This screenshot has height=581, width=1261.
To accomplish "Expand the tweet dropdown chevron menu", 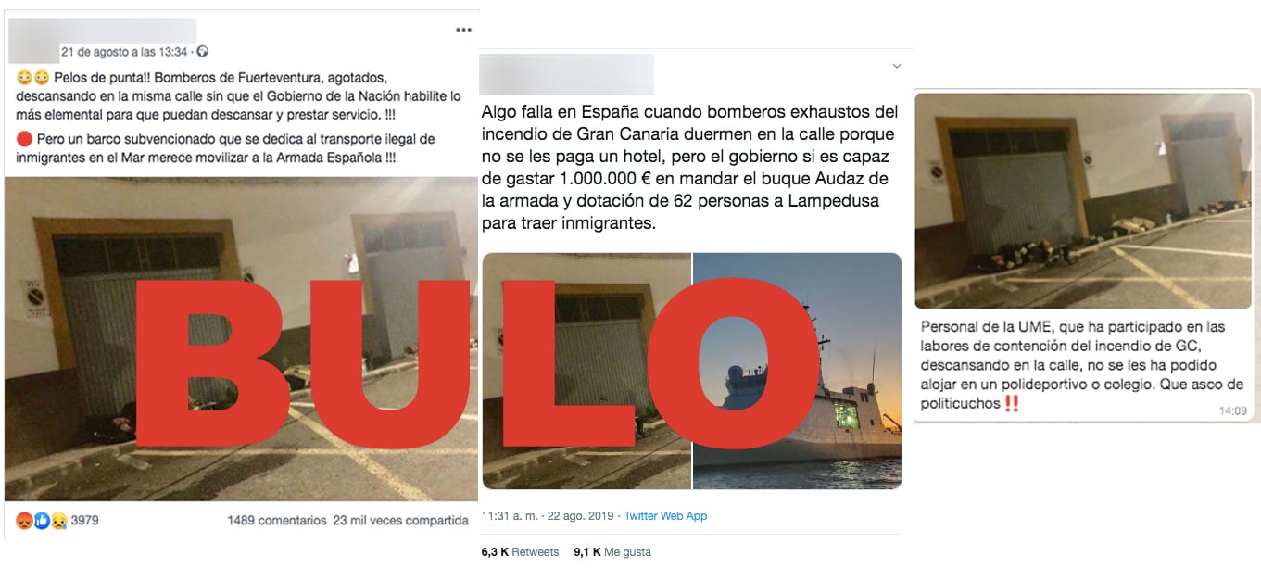I will 896,67.
